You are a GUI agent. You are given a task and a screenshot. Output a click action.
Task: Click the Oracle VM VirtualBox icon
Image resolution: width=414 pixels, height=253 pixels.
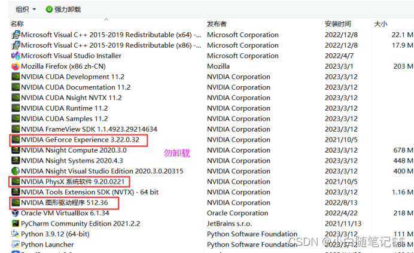coord(16,213)
